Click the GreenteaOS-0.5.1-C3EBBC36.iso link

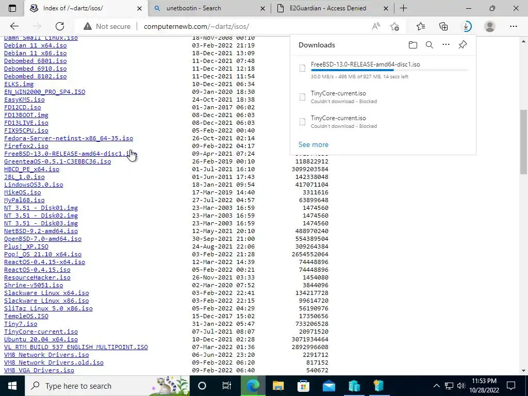pyautogui.click(x=58, y=161)
